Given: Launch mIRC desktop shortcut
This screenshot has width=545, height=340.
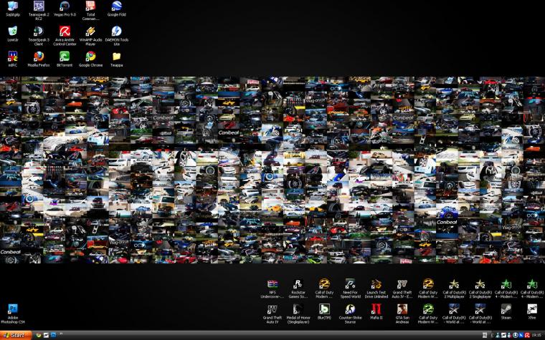Looking at the screenshot, I should click(x=13, y=59).
